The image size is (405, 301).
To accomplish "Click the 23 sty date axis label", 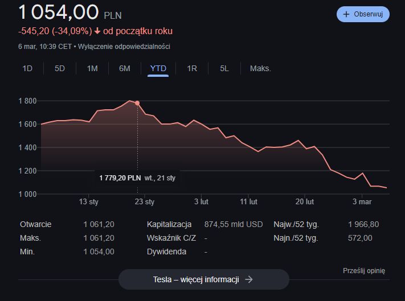I will 145,201.
